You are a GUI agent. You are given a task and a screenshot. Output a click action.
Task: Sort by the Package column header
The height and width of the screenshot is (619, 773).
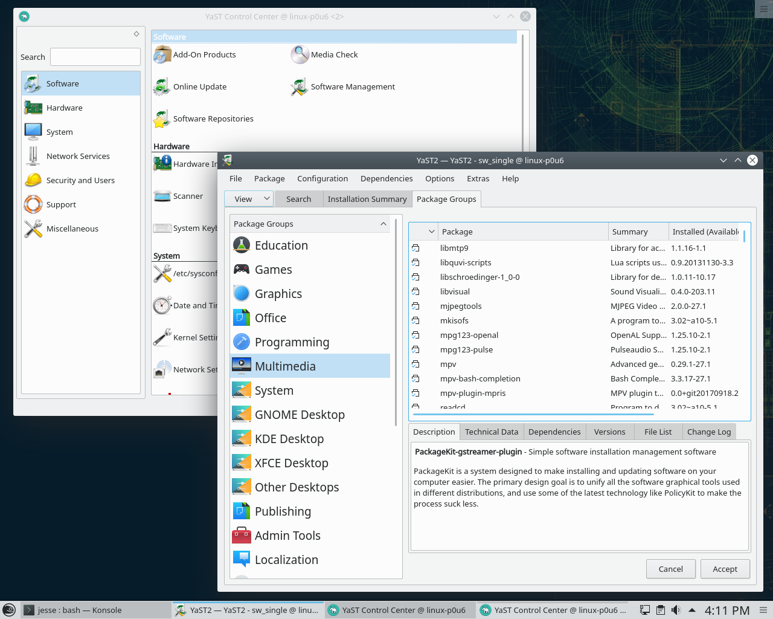click(523, 232)
